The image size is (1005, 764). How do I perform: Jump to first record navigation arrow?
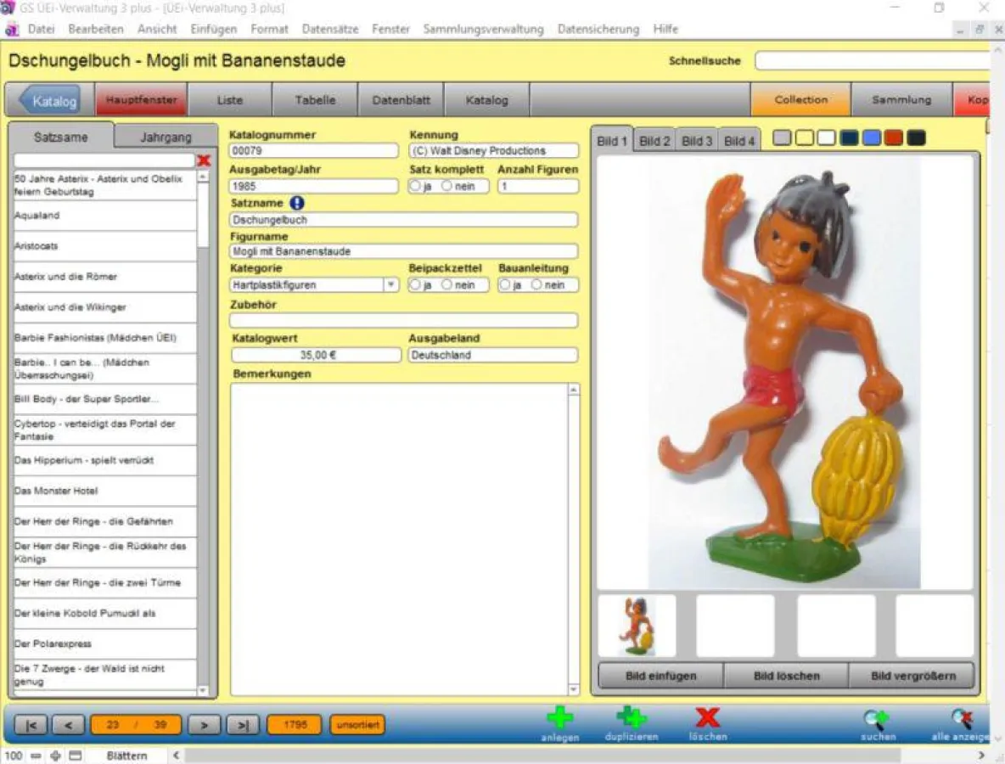tap(31, 725)
